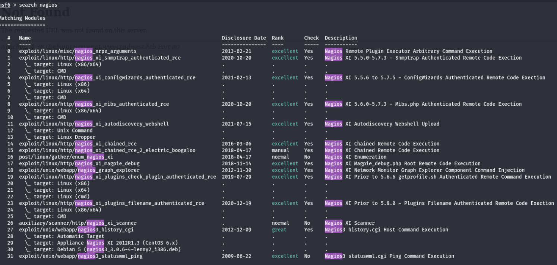Click description 'Nagios Remote Plugin Executor Arbitrary Command Execution'
The width and height of the screenshot is (557, 265).
pyautogui.click(x=408, y=51)
